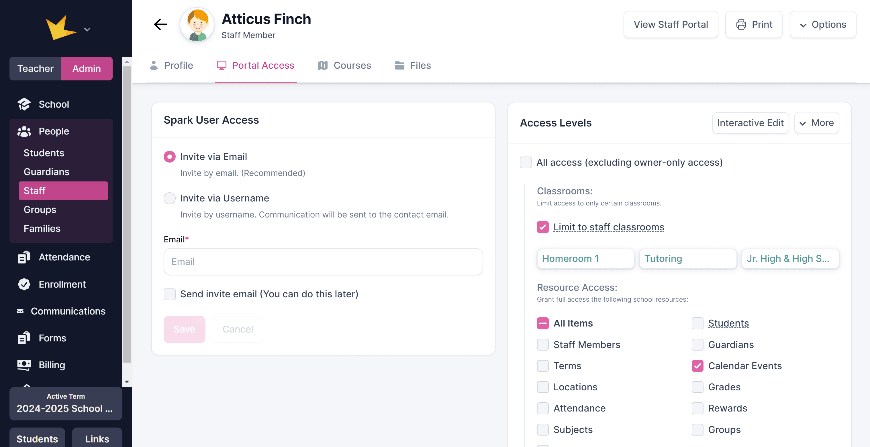870x447 pixels.
Task: Open the Files tab
Action: point(413,66)
